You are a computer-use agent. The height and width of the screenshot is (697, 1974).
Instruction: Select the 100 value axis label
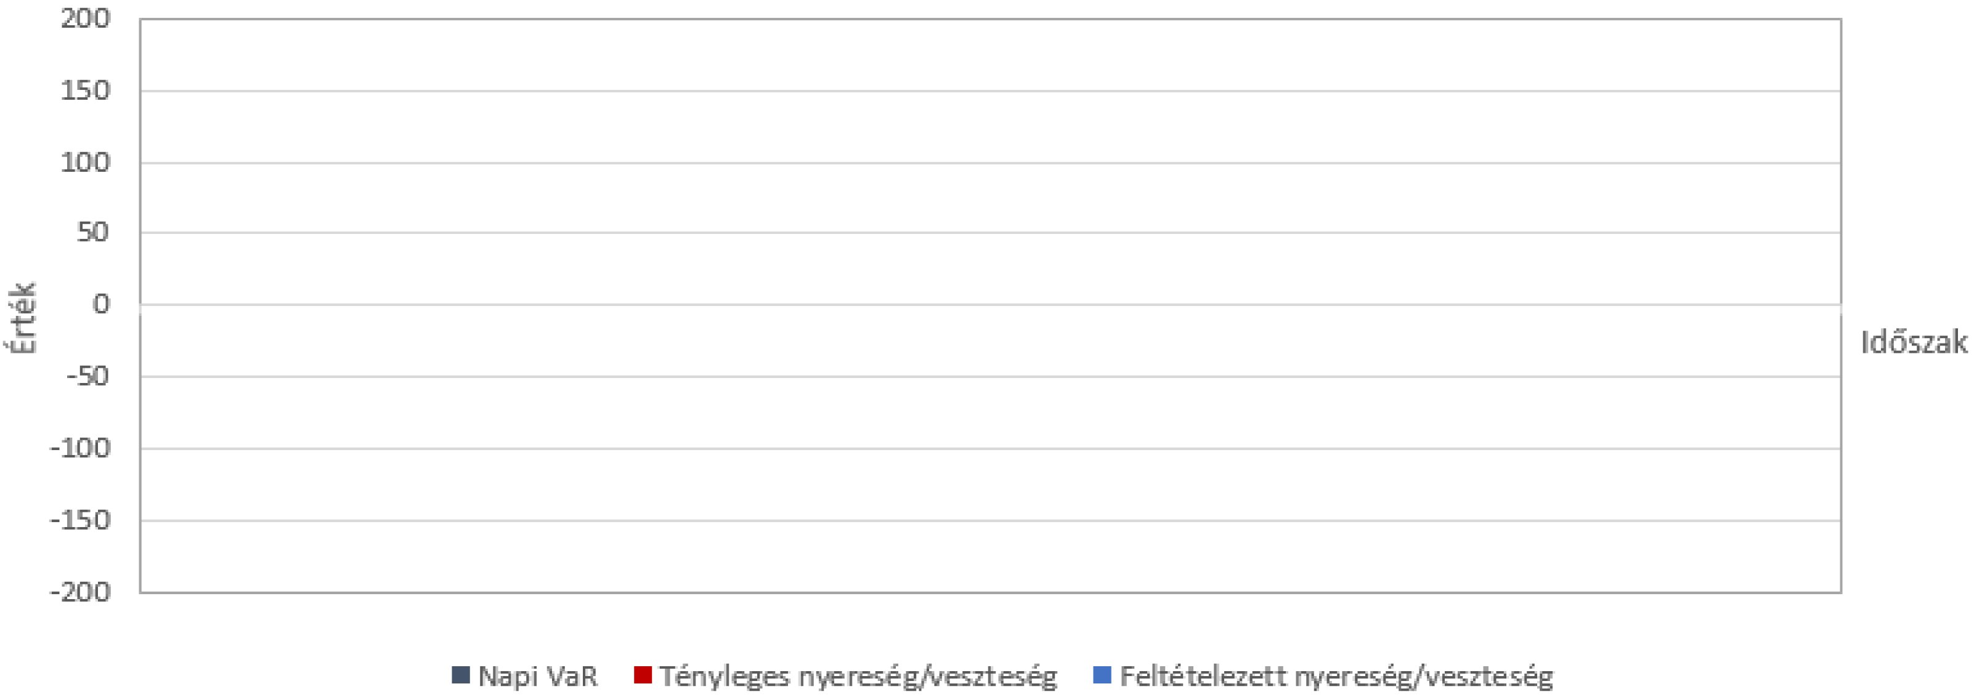[x=85, y=163]
